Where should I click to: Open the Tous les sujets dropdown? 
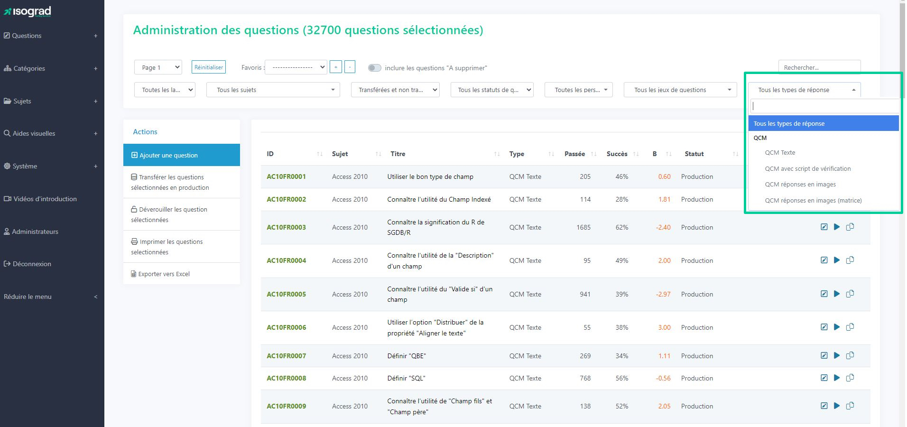pyautogui.click(x=273, y=90)
